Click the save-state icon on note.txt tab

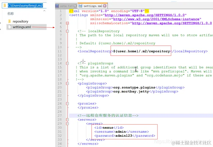pyautogui.click(x=57, y=6)
